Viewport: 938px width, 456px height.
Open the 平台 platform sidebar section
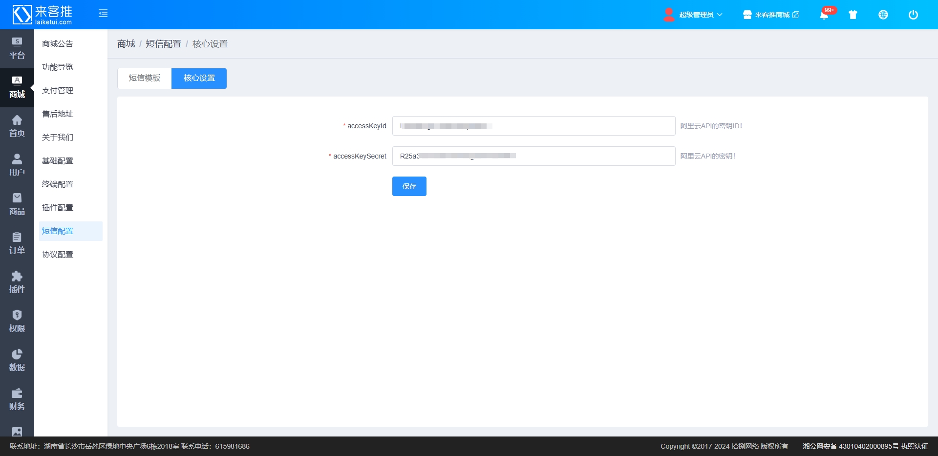coord(17,48)
